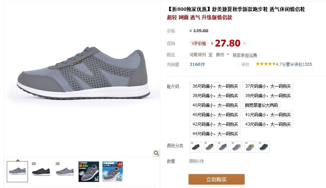Screen dimensions: 326x188
Task: Expand the VIP price dropdown arrow
Action: click(245, 43)
